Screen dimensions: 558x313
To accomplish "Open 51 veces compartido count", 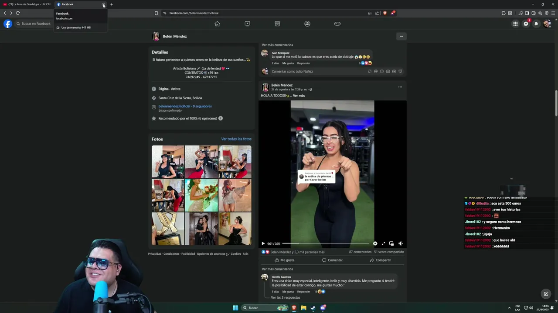I will 389,252.
